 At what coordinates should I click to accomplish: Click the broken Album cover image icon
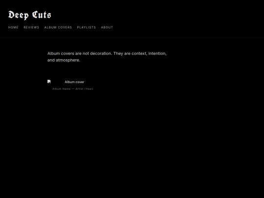(49, 82)
